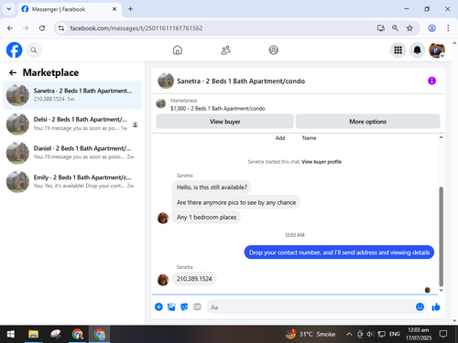Click Sanetra's listing thumbnail in chat header
The width and height of the screenshot is (458, 343).
point(166,80)
